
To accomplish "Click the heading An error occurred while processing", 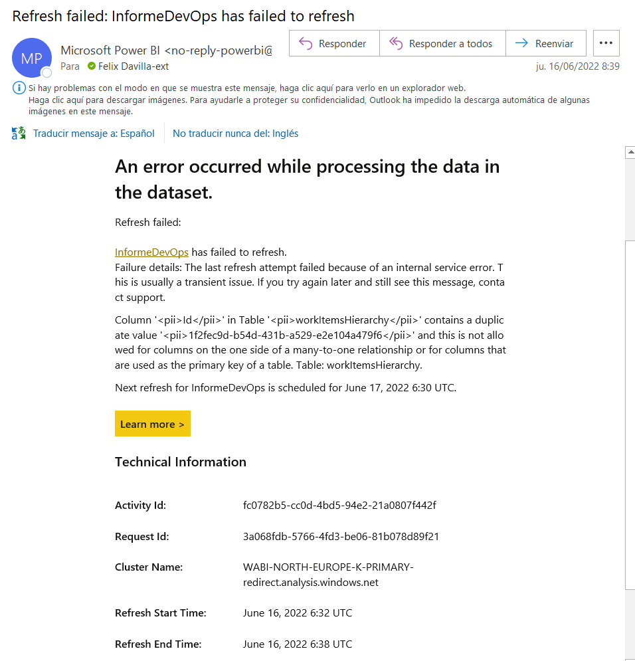I will tap(307, 179).
